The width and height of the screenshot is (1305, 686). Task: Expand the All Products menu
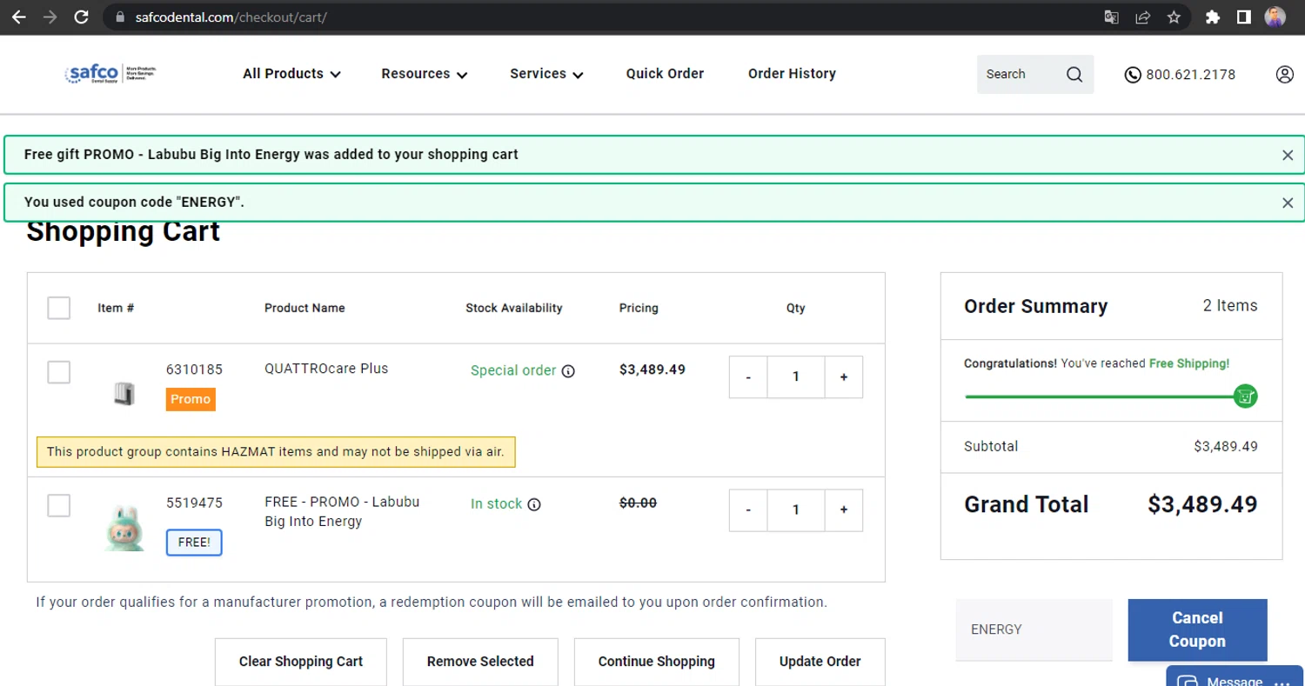[291, 74]
